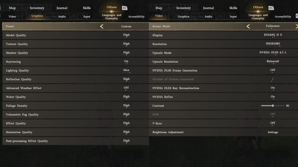Enable V-Sync
Image resolution: width=298 pixels, height=167 pixels.
[272, 123]
